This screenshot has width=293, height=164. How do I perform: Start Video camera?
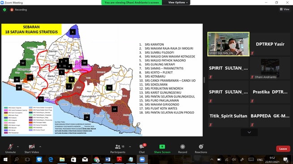[32, 149]
